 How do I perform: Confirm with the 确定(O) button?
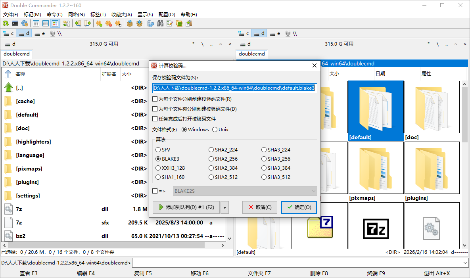pos(299,207)
